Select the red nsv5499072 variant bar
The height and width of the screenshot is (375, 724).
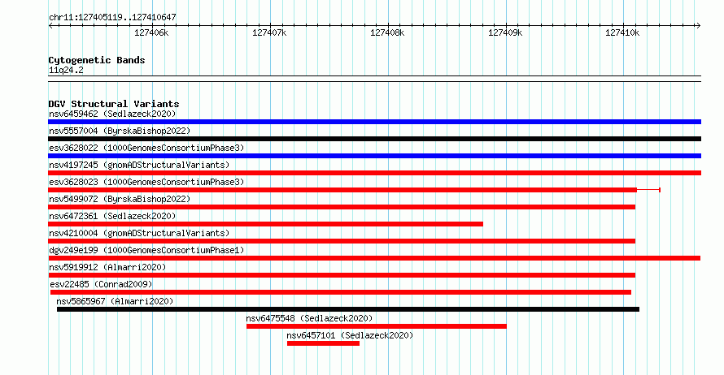(342, 207)
